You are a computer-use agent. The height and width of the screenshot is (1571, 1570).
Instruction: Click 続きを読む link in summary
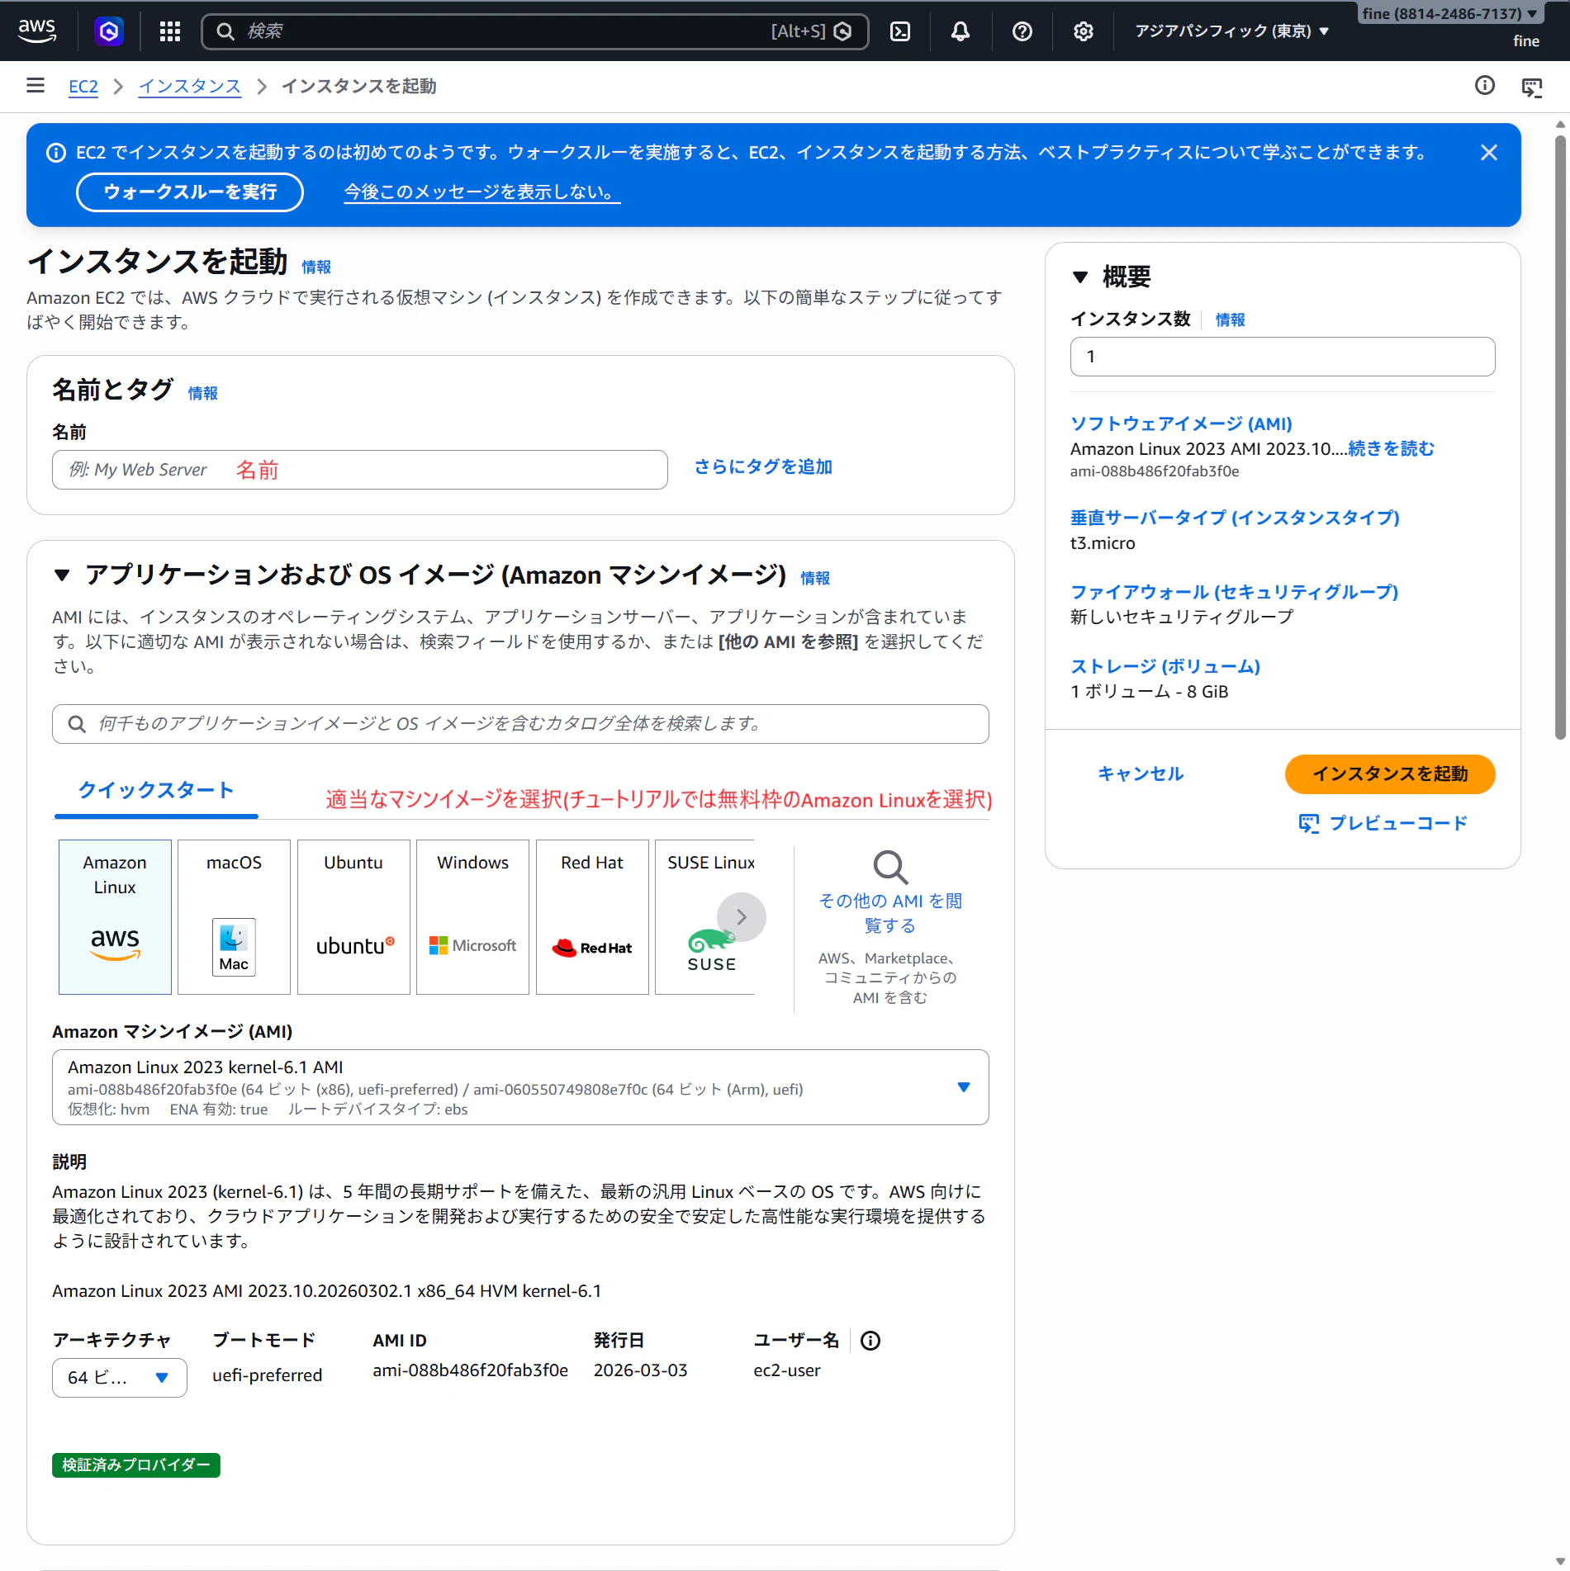pyautogui.click(x=1392, y=449)
